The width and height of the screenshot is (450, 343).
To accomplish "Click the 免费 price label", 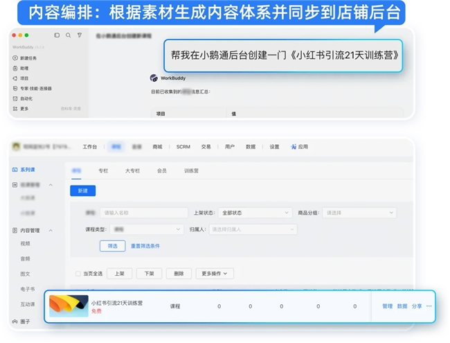I will click(96, 311).
